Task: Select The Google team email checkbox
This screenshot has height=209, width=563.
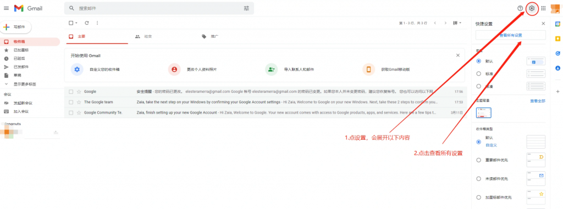Action: click(x=71, y=102)
